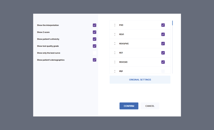Screen dimensions: 214x130
Task: Click the FET row sort arrows
Action: coord(115,53)
